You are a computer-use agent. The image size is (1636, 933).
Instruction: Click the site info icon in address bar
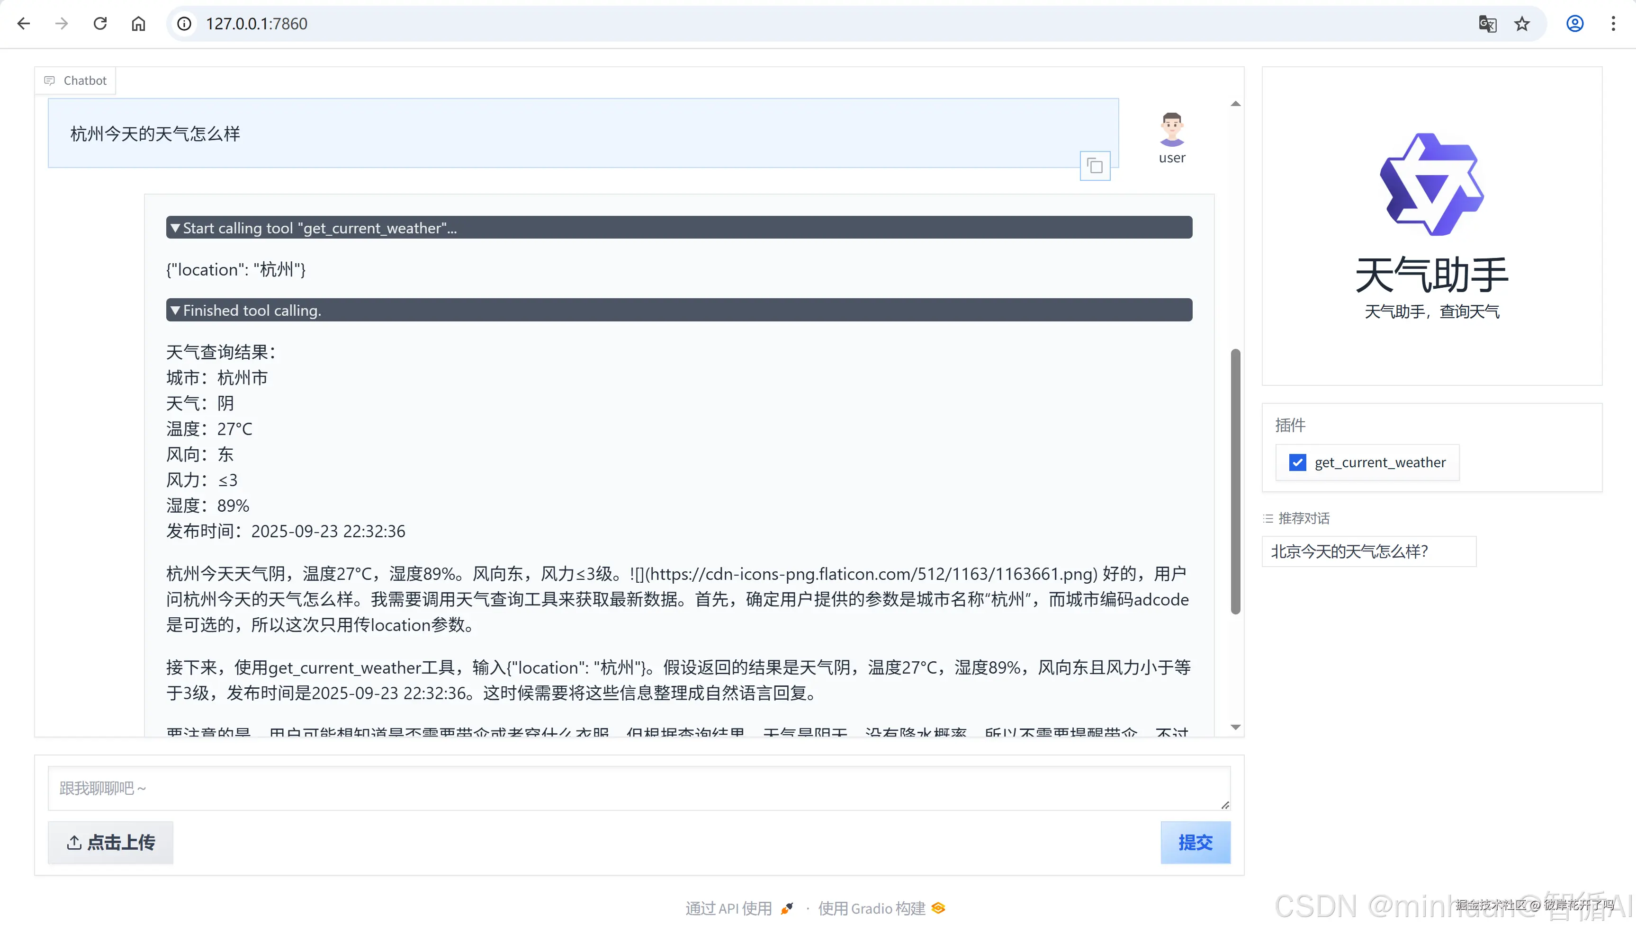185,24
